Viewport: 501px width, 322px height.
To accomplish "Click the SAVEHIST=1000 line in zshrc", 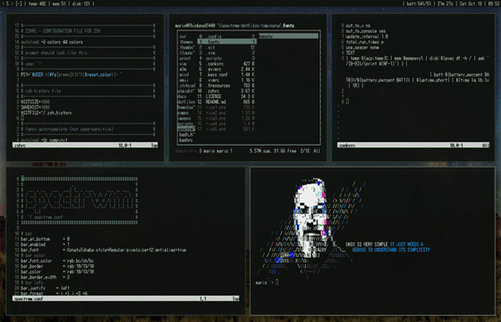I will pyautogui.click(x=35, y=107).
